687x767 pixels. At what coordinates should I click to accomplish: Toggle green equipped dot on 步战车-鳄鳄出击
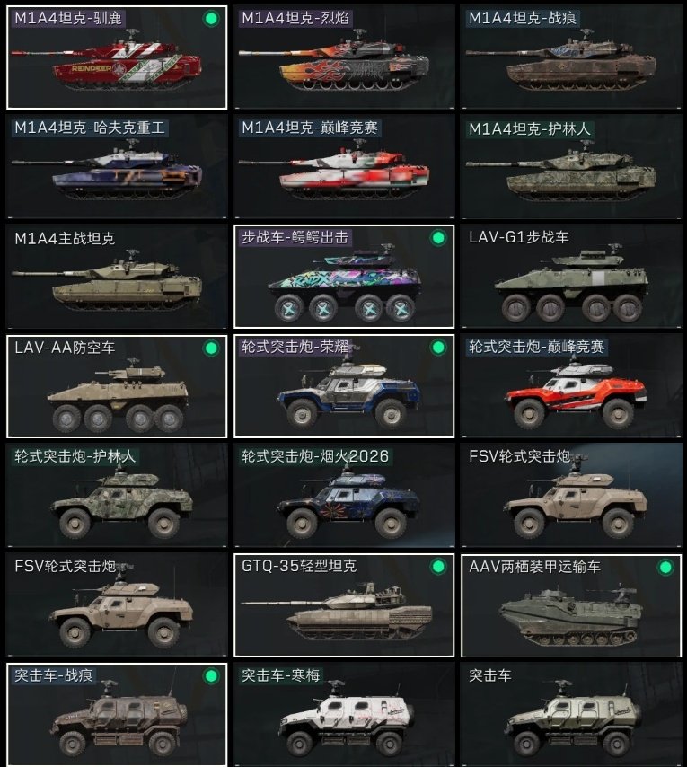[x=438, y=238]
